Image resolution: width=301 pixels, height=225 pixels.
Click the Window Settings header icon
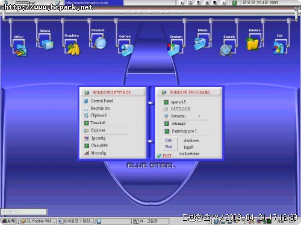coord(87,93)
